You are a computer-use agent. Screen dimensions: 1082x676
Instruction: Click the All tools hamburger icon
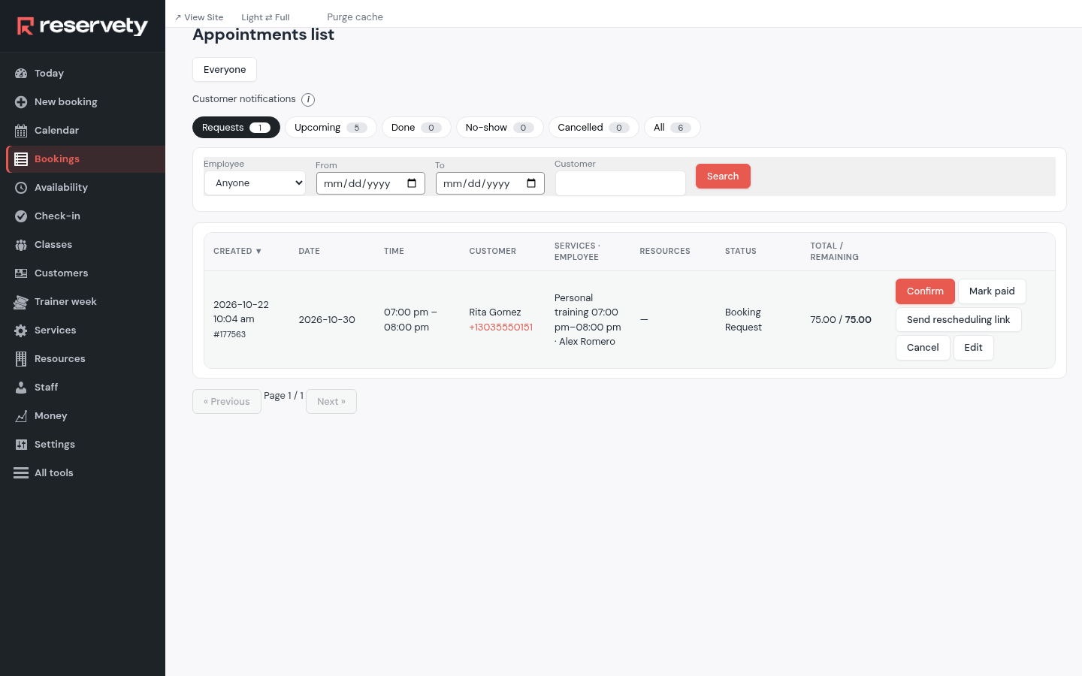tap(21, 473)
